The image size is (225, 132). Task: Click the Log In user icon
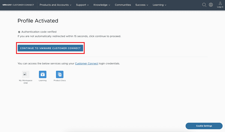(x=220, y=3)
